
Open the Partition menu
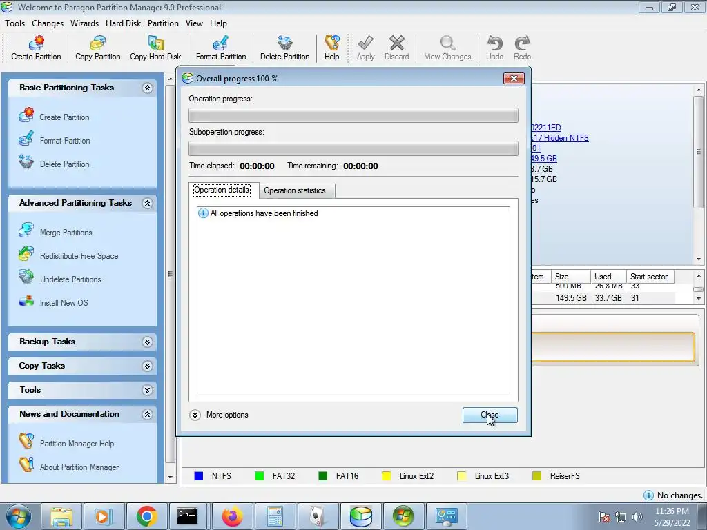[163, 23]
